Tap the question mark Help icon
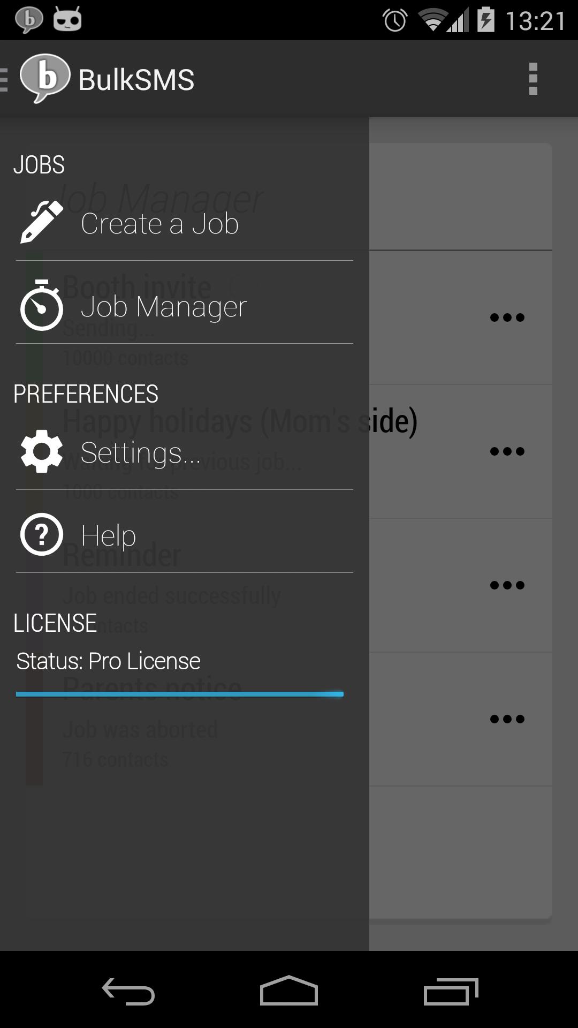578x1028 pixels. point(42,534)
